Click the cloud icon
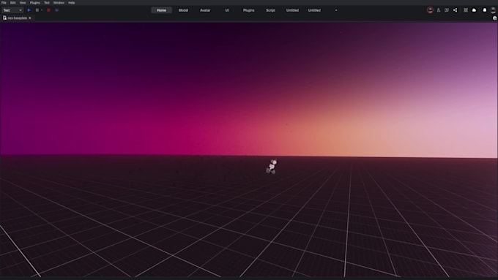Image resolution: width=498 pixels, height=280 pixels. pyautogui.click(x=474, y=10)
